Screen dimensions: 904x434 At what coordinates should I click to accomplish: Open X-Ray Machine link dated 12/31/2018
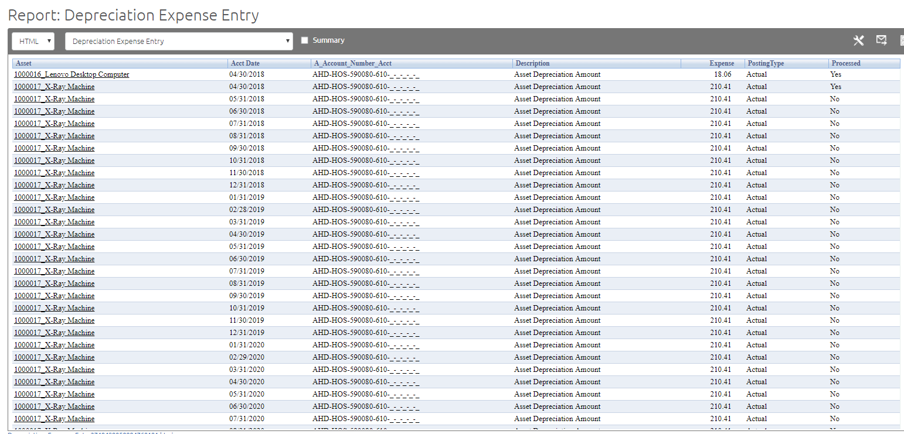[x=54, y=185]
